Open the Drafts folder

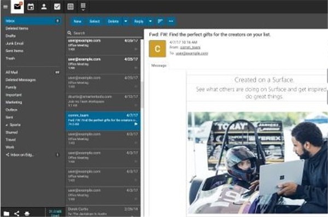(10, 36)
